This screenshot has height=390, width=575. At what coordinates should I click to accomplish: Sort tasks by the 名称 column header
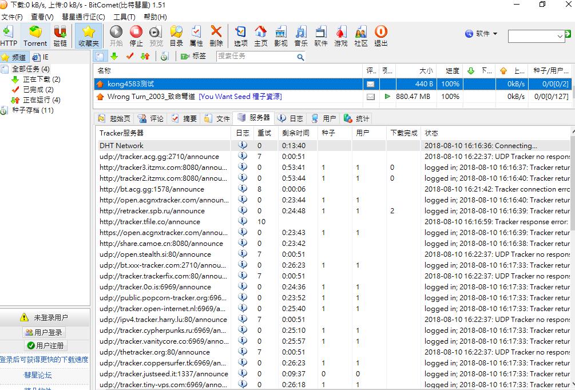coord(228,71)
